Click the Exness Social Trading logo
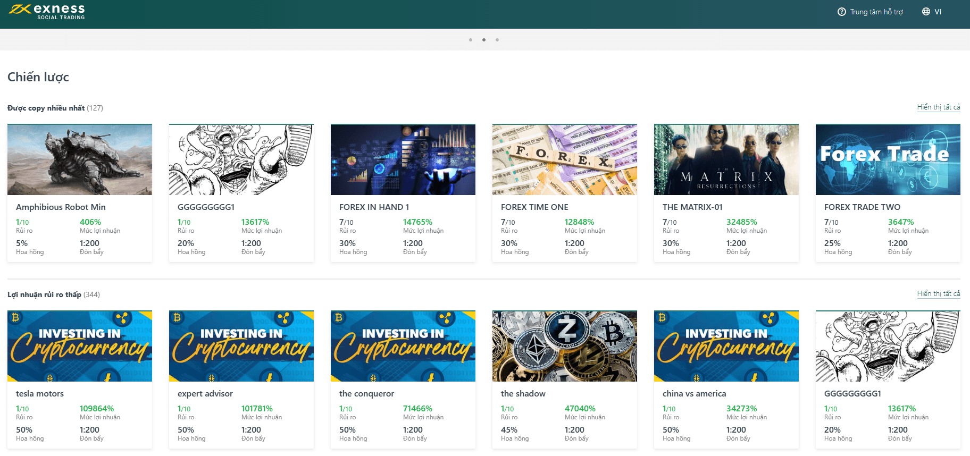Image resolution: width=970 pixels, height=456 pixels. pyautogui.click(x=47, y=11)
